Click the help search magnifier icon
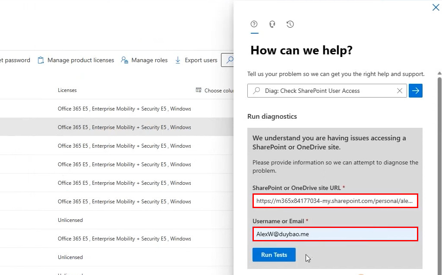The image size is (442, 275). (x=256, y=91)
